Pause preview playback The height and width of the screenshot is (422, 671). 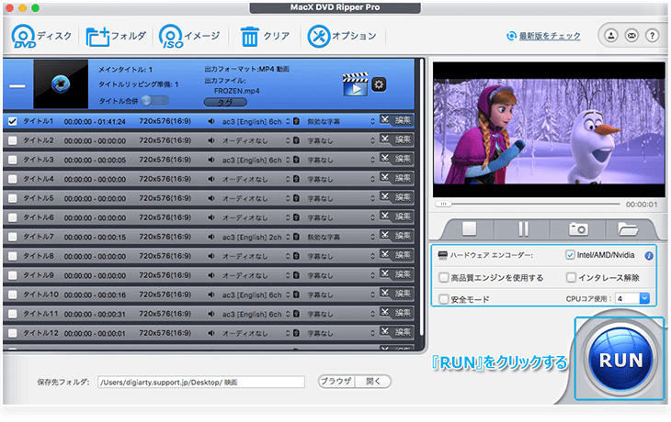(523, 229)
